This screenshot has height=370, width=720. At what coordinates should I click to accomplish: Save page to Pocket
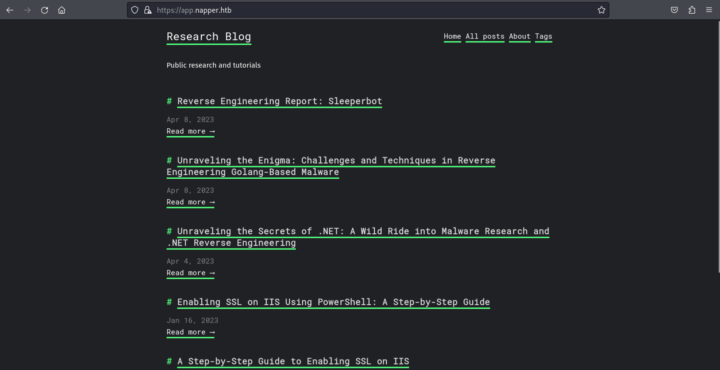point(674,10)
